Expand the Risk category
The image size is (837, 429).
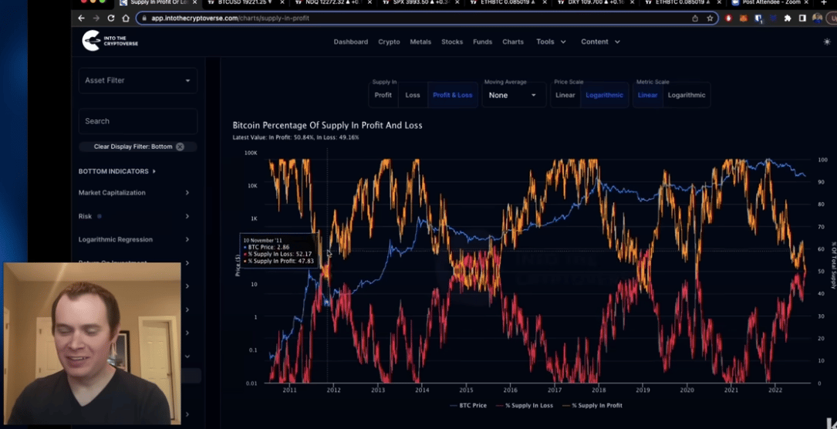[x=133, y=216]
